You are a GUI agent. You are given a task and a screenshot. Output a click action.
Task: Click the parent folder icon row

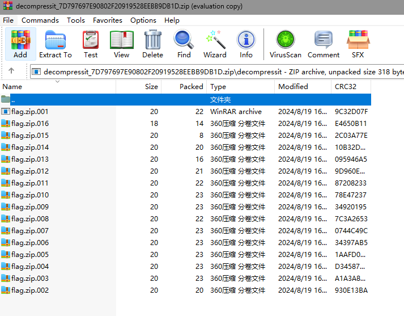(x=6, y=99)
